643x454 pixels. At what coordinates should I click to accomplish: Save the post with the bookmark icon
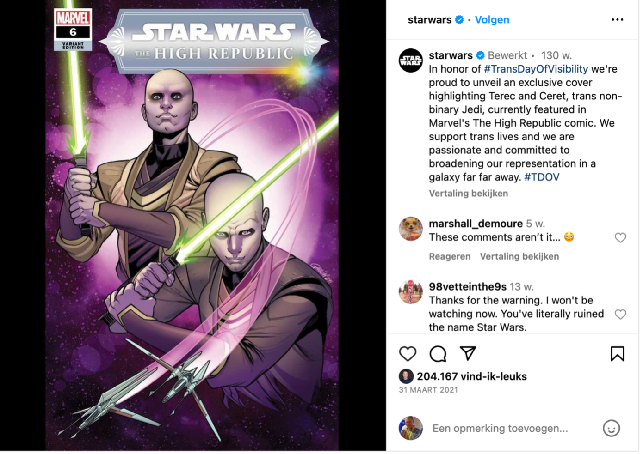617,354
